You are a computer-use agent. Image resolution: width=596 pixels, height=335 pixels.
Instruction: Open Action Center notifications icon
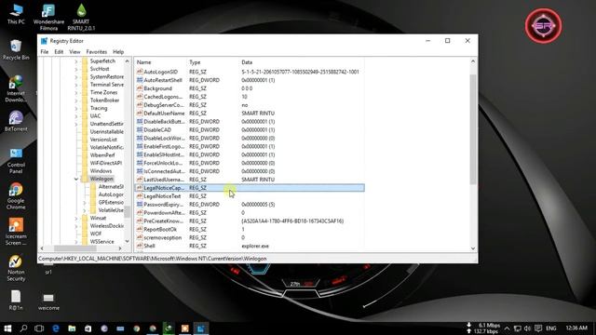(538, 328)
